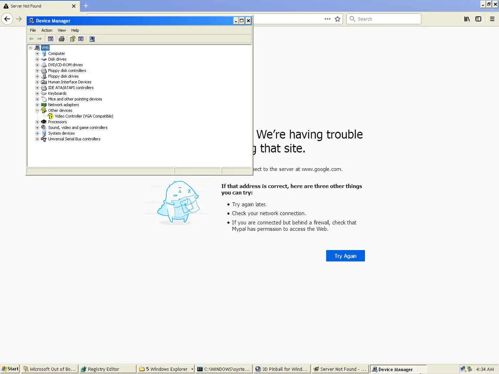Click the browser Search input field
499x374 pixels.
coord(384,19)
